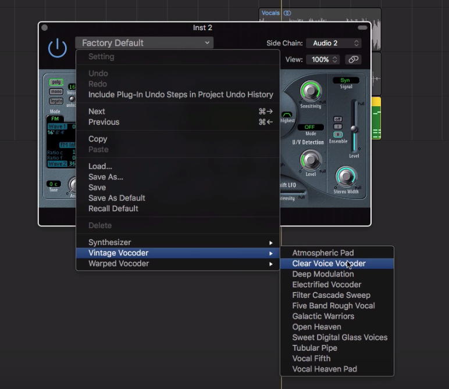
Task: Select Ensemble II button
Action: pos(338,134)
